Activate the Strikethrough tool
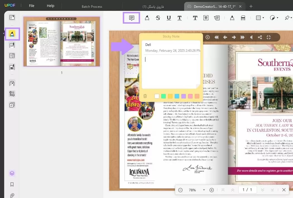Image resolution: width=293 pixels, height=198 pixels. [x=158, y=18]
